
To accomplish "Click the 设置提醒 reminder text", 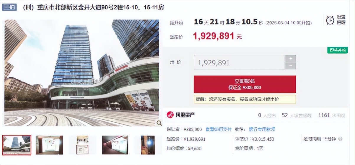I will (341, 20).
